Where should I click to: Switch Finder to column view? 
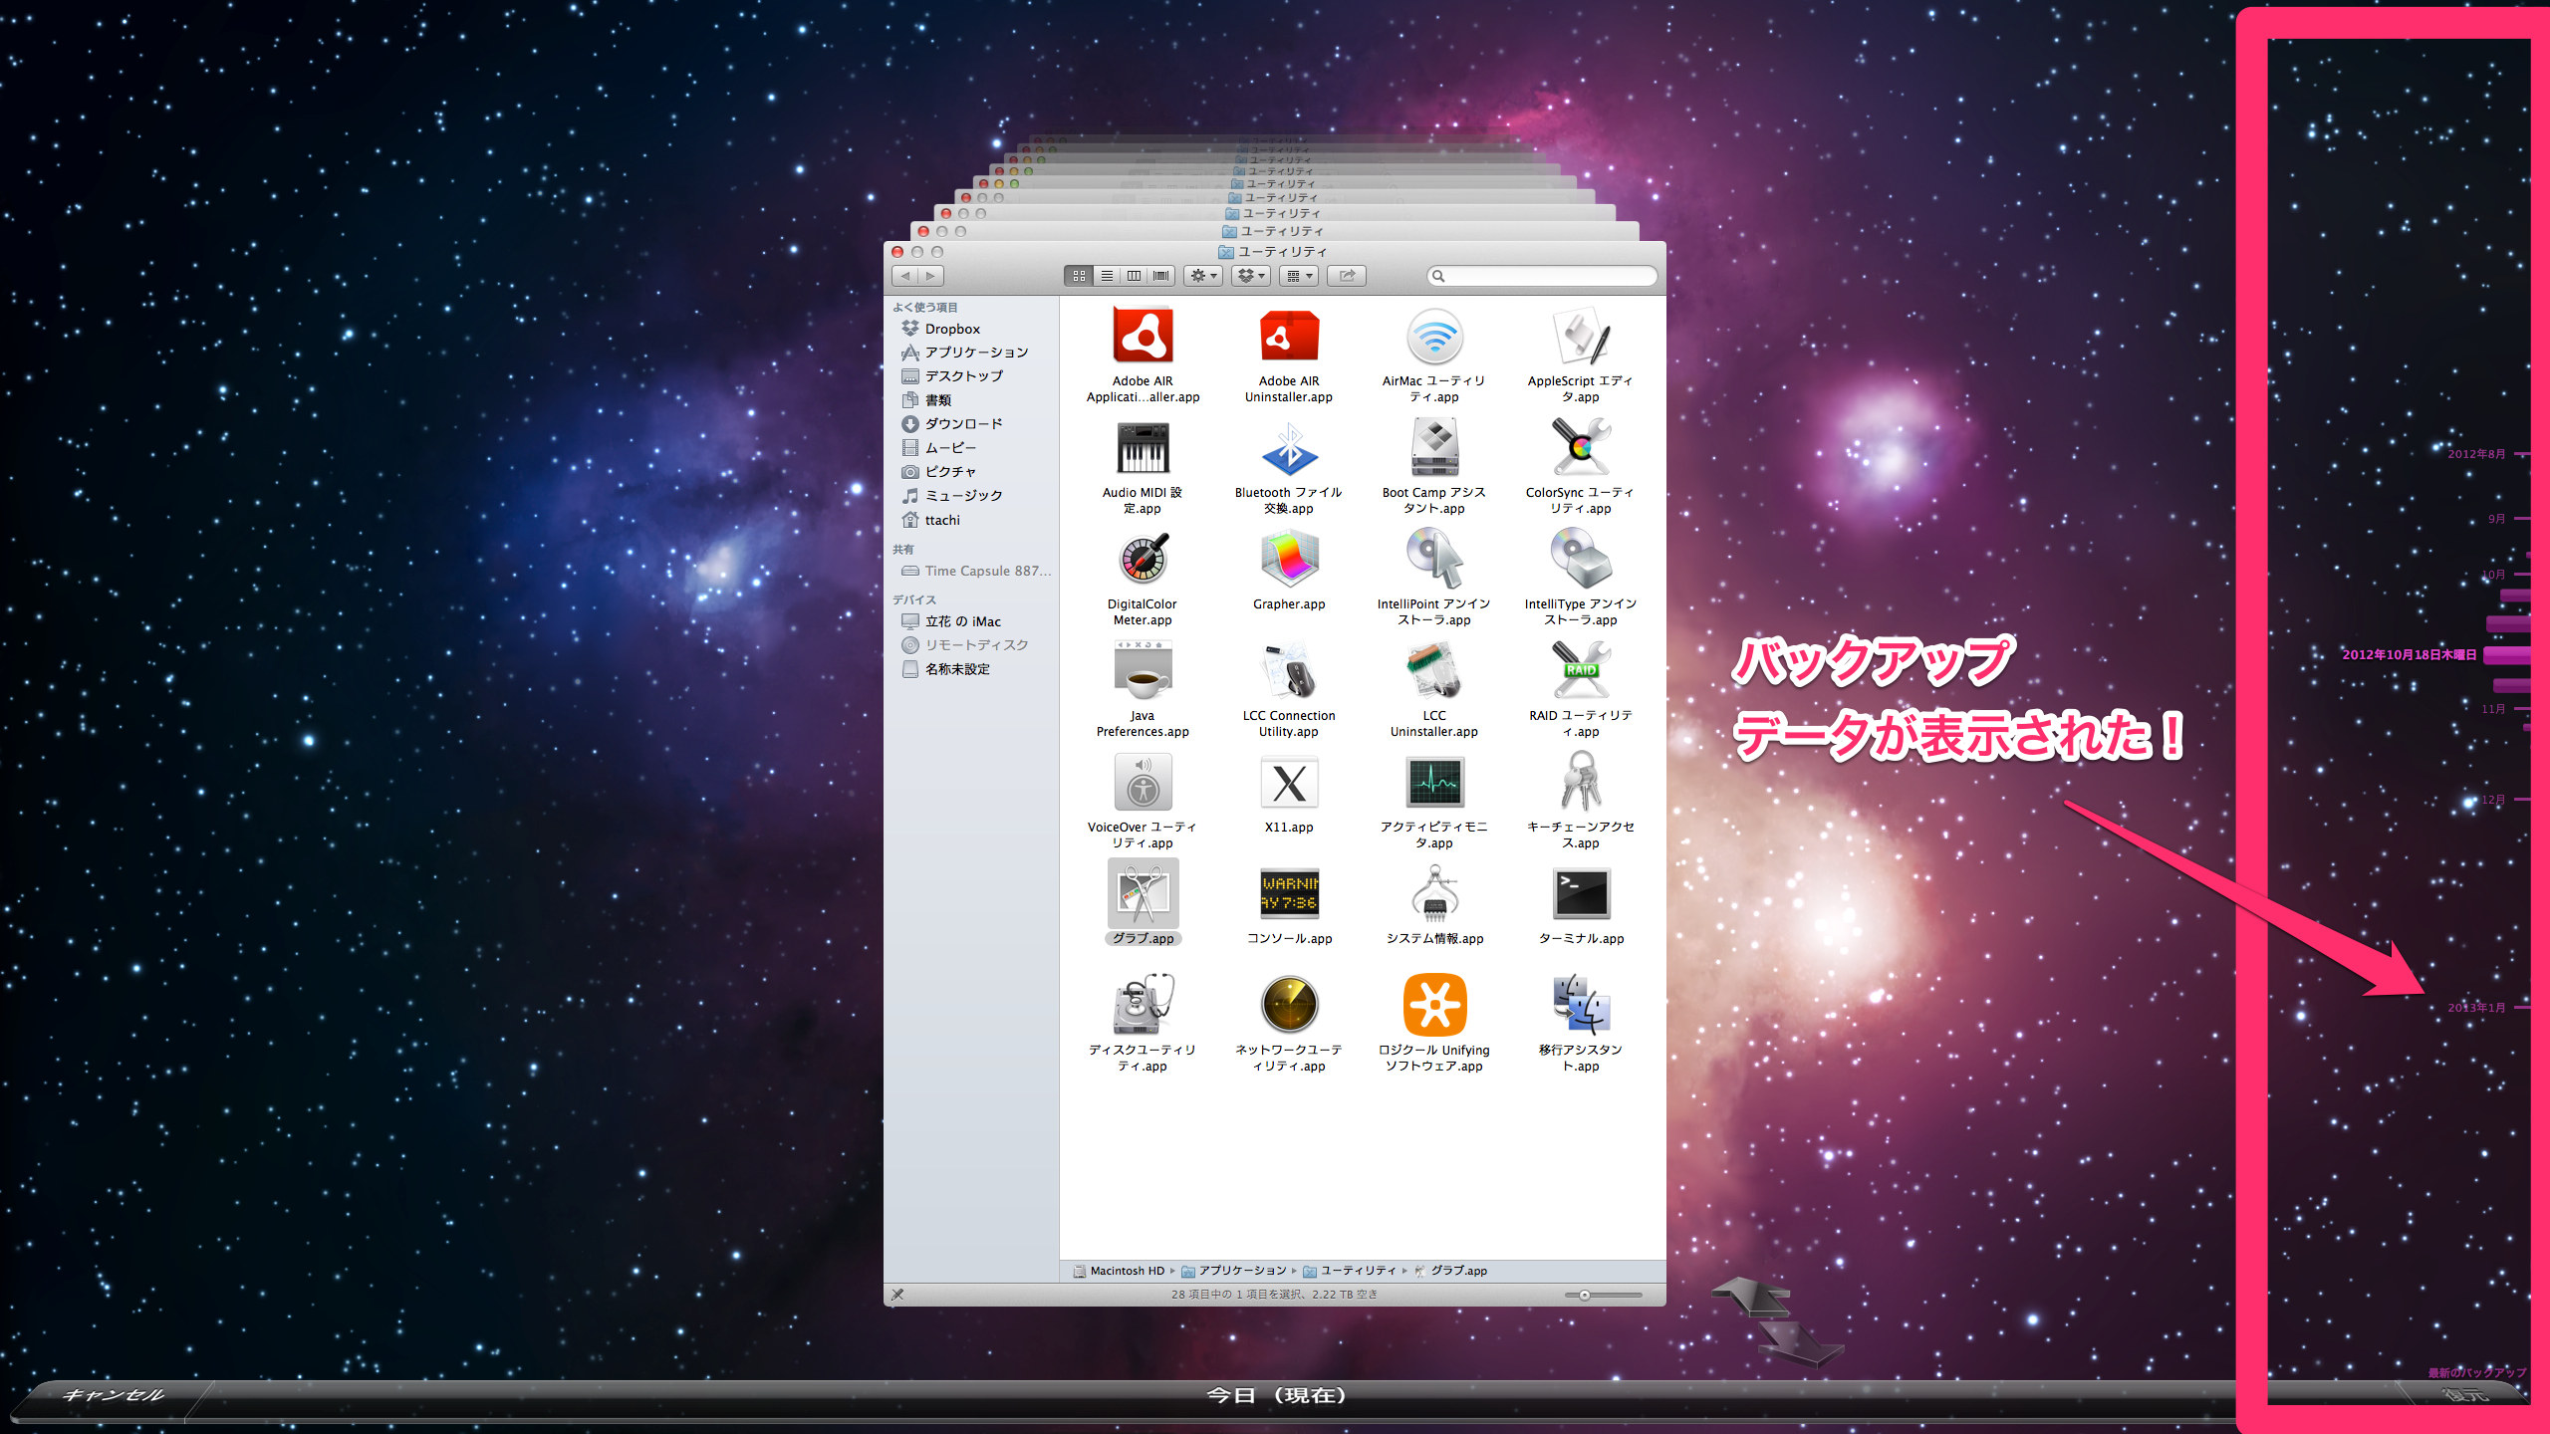1134,276
